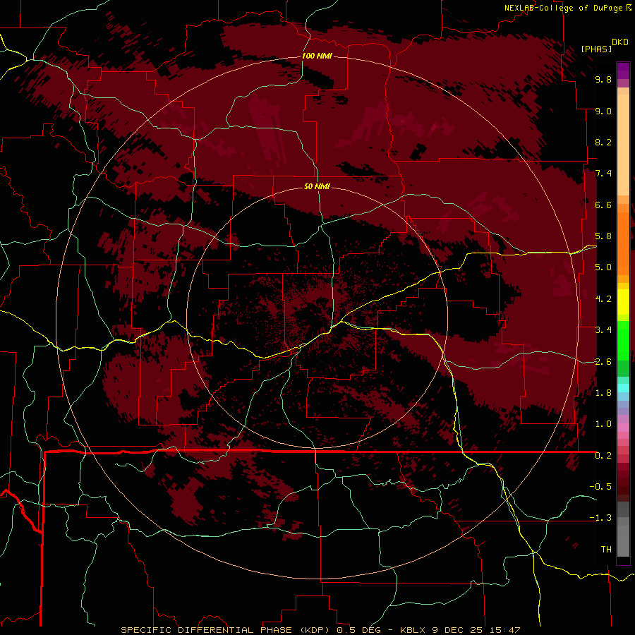The height and width of the screenshot is (635, 635).
Task: Click the 1.8 legend value
Action: click(x=603, y=393)
